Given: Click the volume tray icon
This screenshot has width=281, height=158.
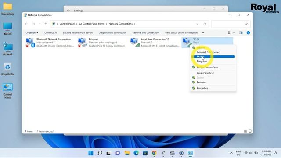Looking at the screenshot, I should [251, 153].
